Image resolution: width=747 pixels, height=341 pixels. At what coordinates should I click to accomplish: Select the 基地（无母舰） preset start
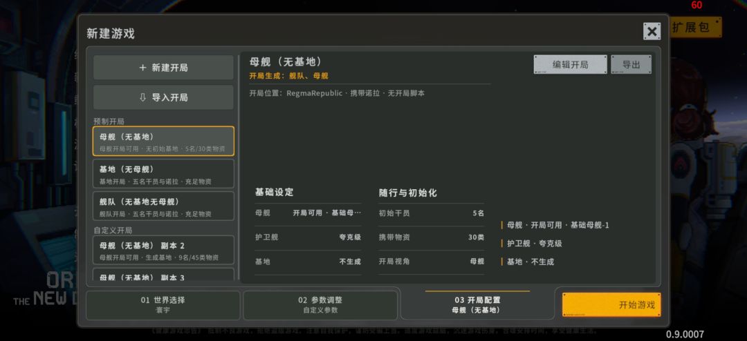163,173
